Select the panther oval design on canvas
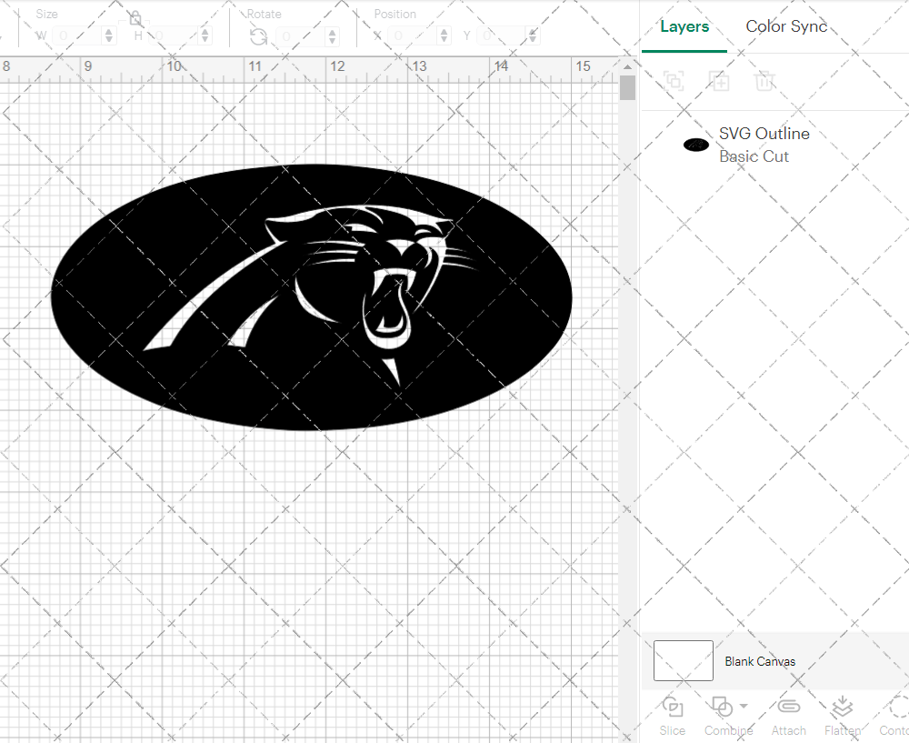909x743 pixels. point(311,297)
